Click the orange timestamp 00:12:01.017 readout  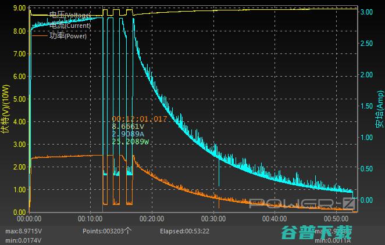point(140,119)
